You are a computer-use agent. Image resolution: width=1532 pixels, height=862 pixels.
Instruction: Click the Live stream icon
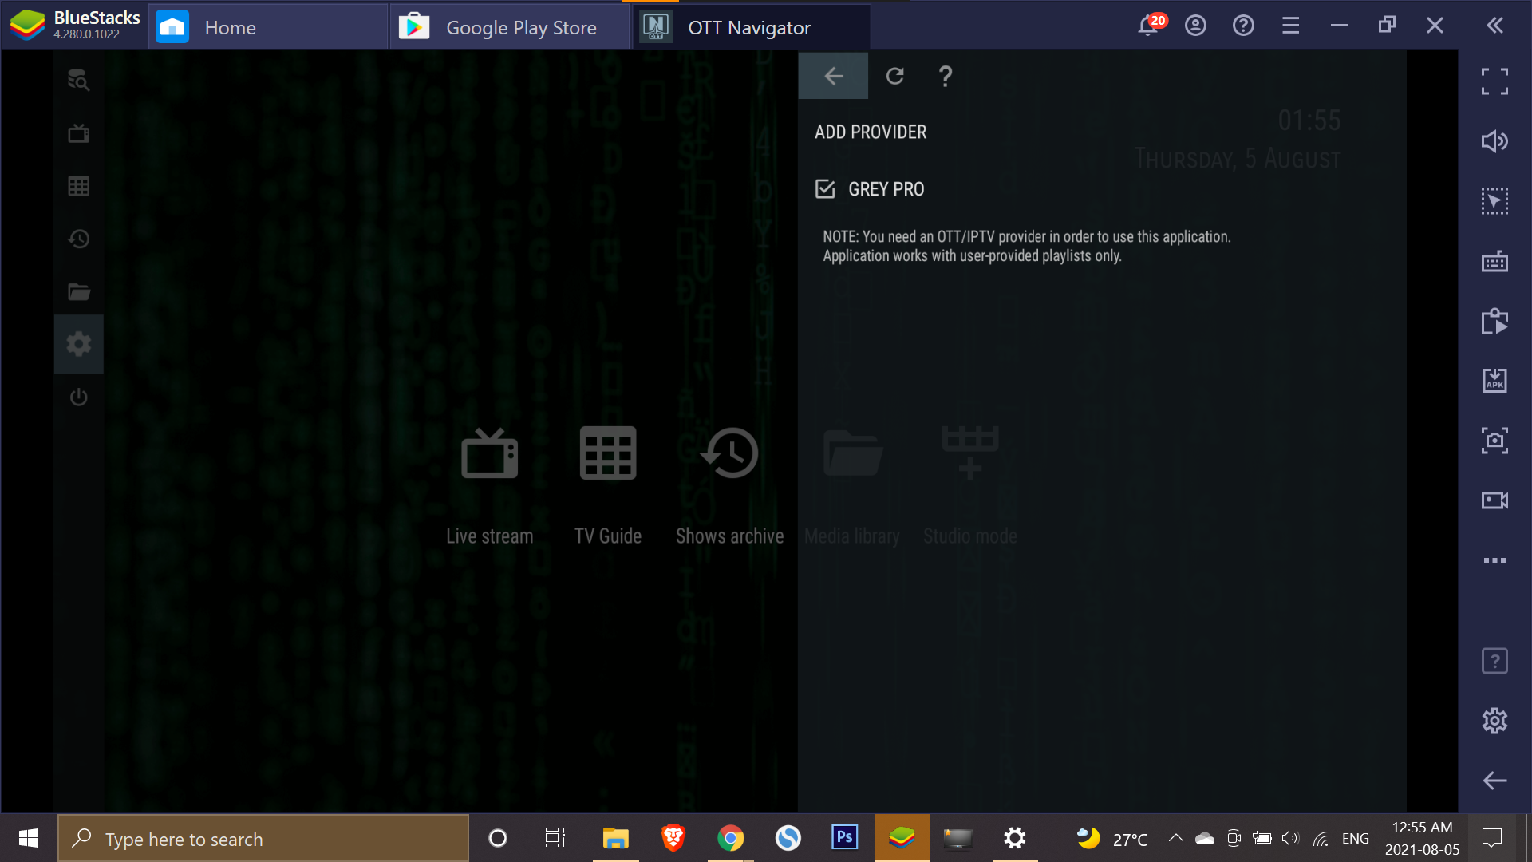pyautogui.click(x=488, y=452)
